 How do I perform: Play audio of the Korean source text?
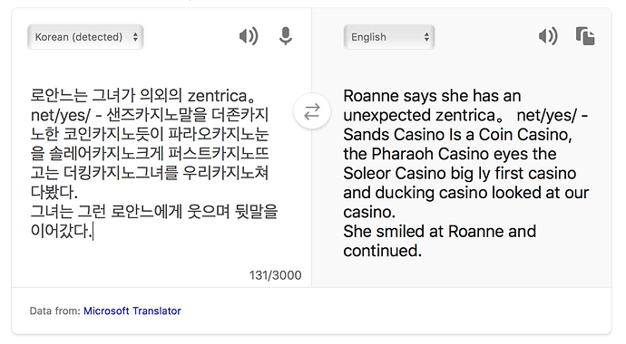(249, 36)
